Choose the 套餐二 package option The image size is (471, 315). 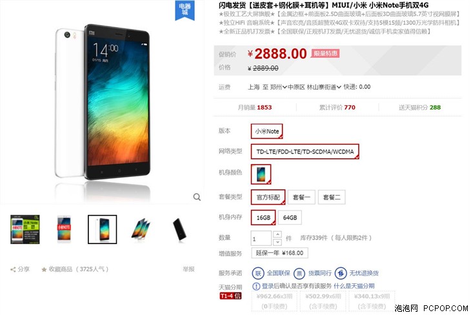coord(332,197)
